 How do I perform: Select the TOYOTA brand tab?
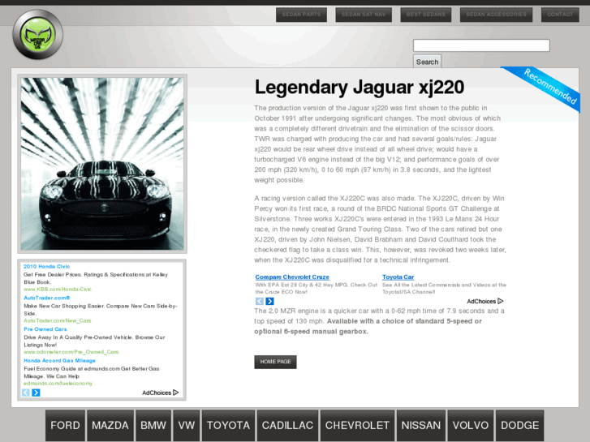pos(228,426)
